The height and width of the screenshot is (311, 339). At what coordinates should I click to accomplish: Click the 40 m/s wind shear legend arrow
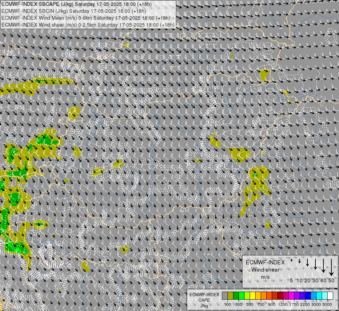[323, 266]
